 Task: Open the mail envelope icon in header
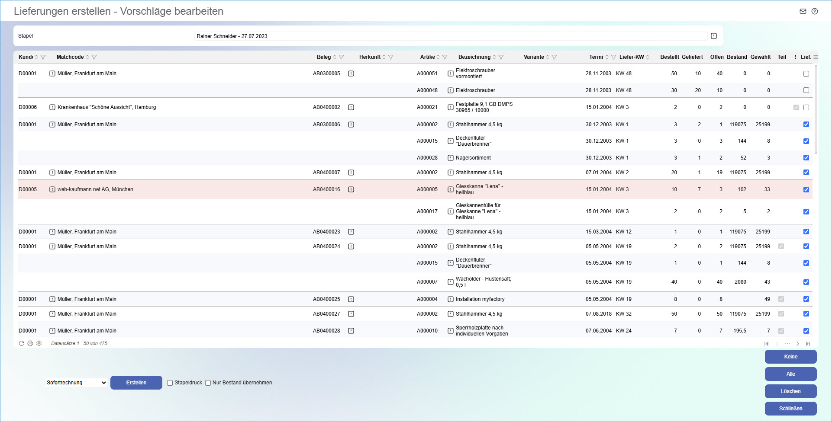[803, 11]
